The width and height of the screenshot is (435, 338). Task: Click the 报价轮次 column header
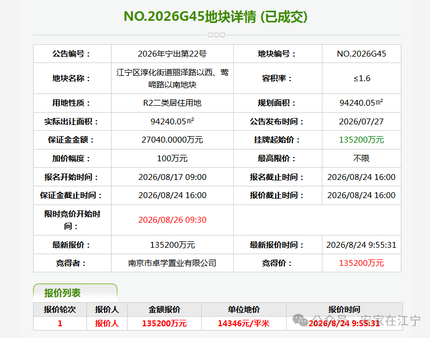coord(60,309)
